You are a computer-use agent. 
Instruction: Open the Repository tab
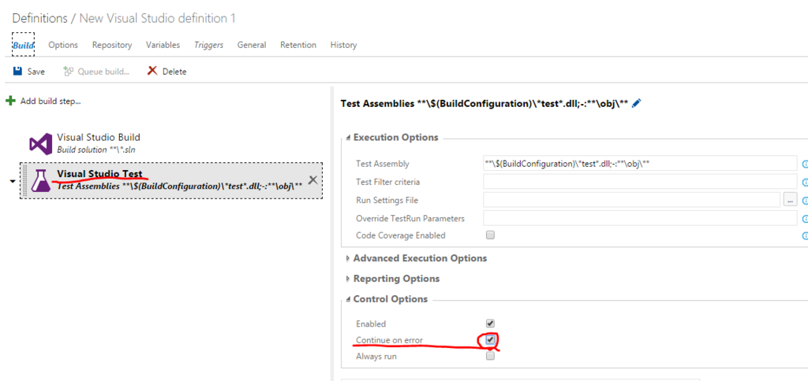112,45
